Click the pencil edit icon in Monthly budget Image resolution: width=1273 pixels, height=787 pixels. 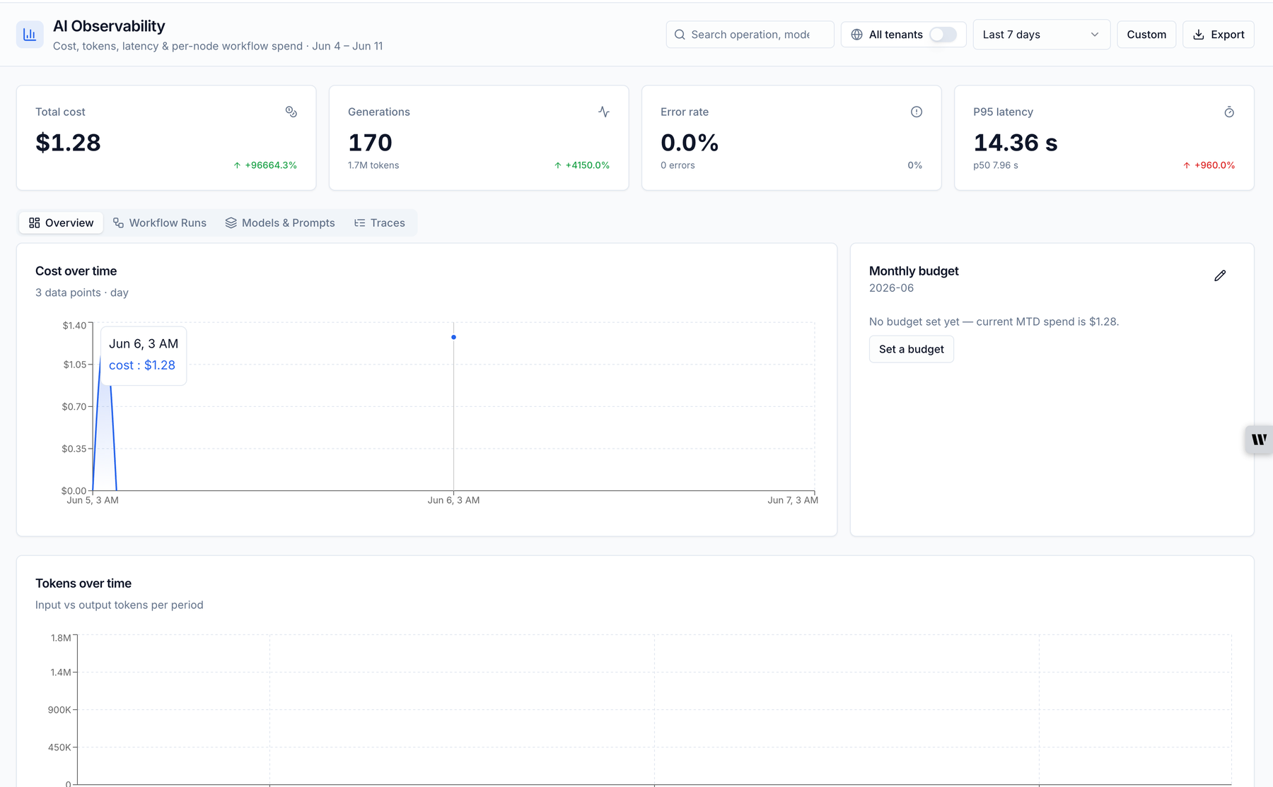[1220, 276]
